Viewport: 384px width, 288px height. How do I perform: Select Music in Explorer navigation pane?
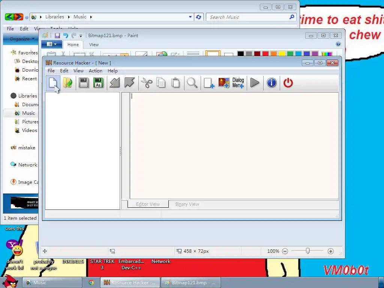(28, 113)
